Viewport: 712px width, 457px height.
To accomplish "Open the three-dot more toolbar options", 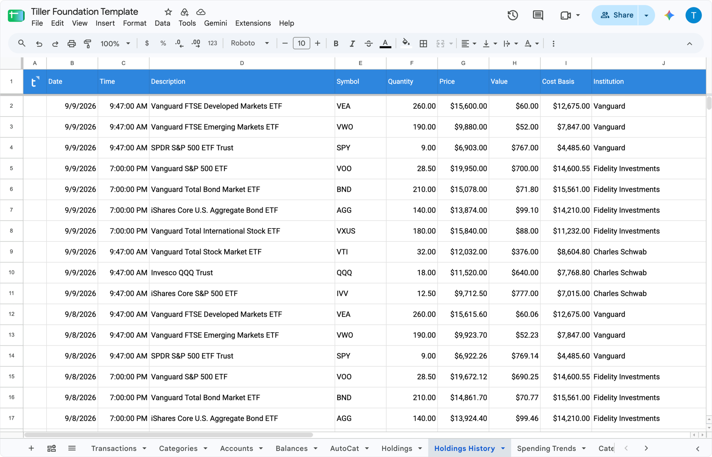I will (553, 43).
